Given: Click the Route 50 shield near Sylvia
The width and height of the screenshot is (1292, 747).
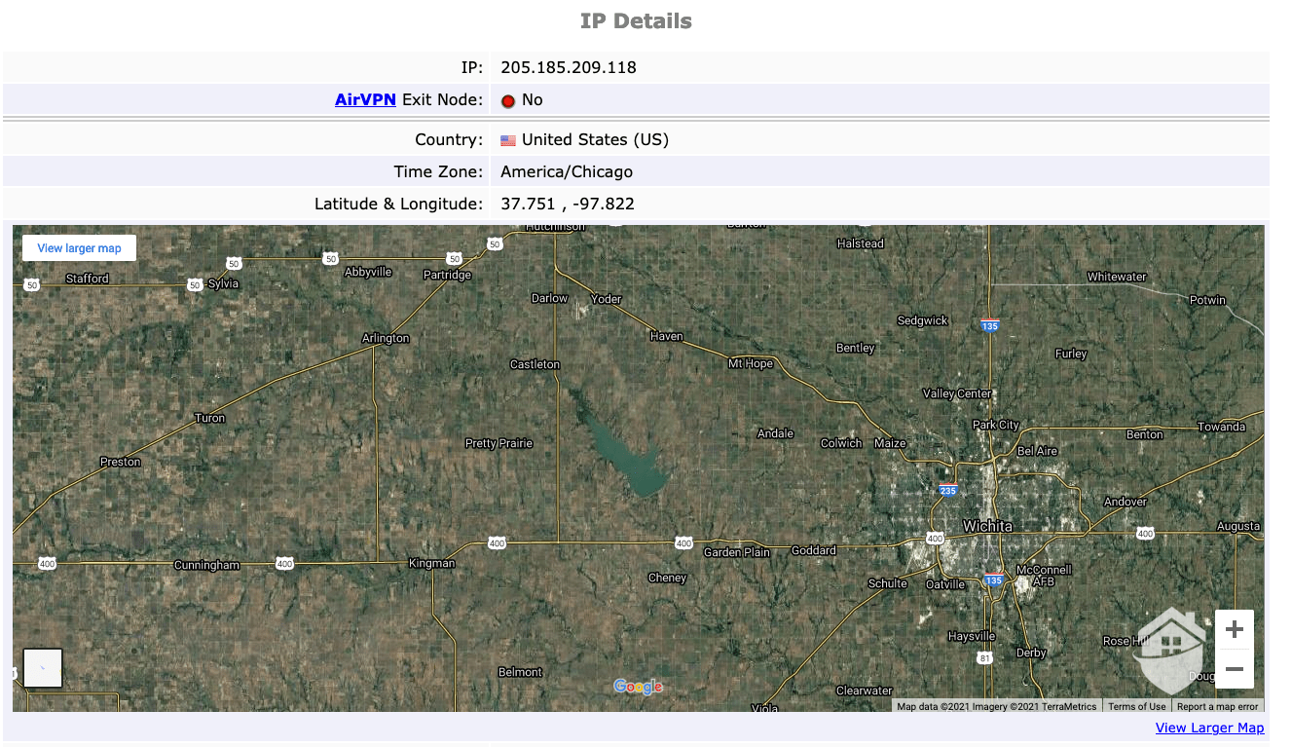Looking at the screenshot, I should point(195,284).
